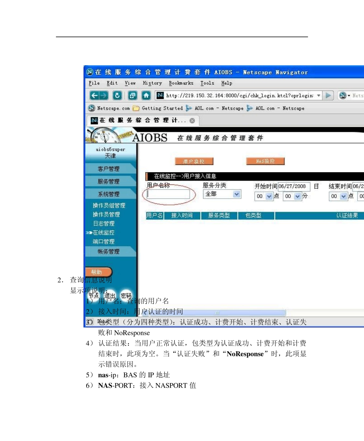Select 系统管理 in the sidebar

(x=108, y=194)
